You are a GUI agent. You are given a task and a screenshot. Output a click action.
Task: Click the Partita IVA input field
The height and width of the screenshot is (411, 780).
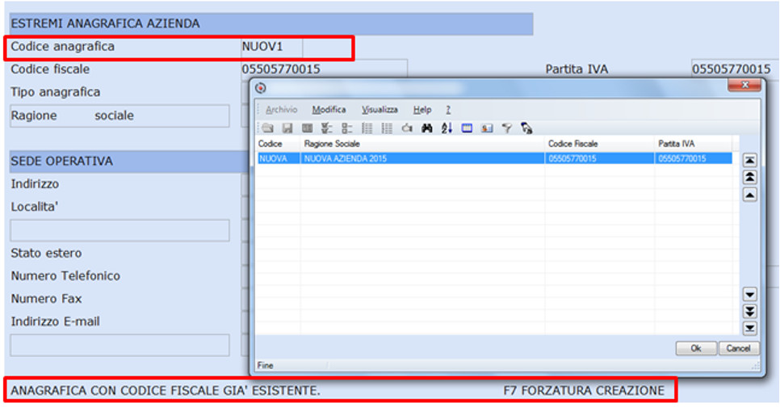[x=735, y=69]
